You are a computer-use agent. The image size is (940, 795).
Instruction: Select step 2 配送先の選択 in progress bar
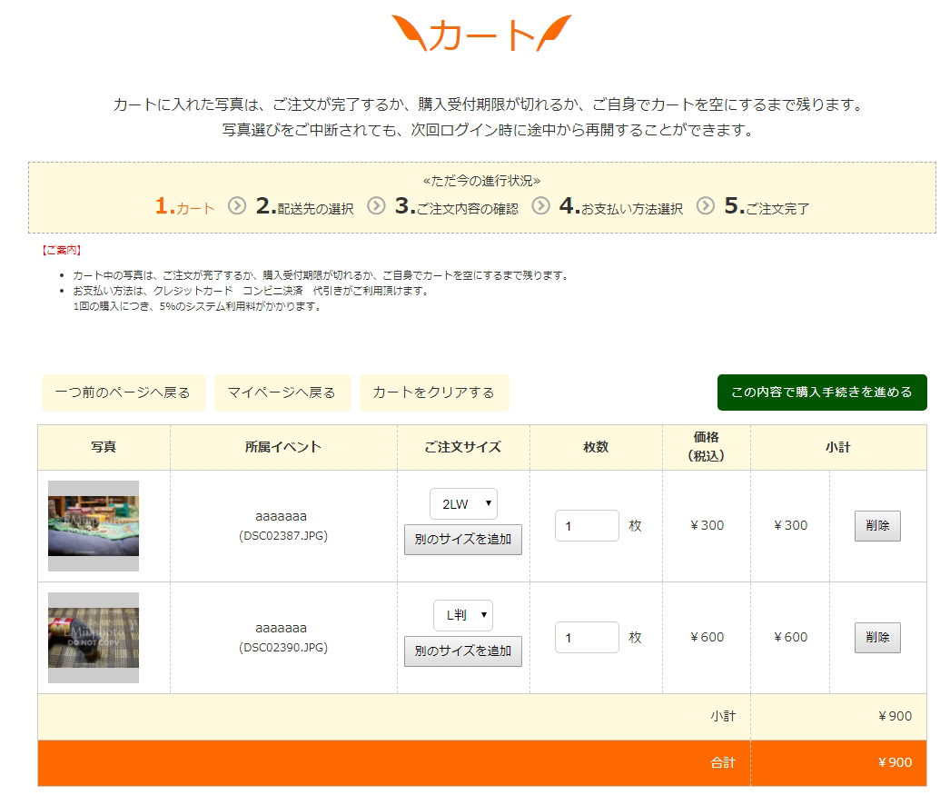point(305,207)
